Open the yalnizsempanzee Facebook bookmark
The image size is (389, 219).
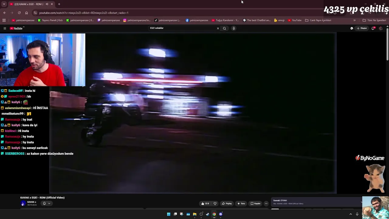pyautogui.click(x=197, y=20)
